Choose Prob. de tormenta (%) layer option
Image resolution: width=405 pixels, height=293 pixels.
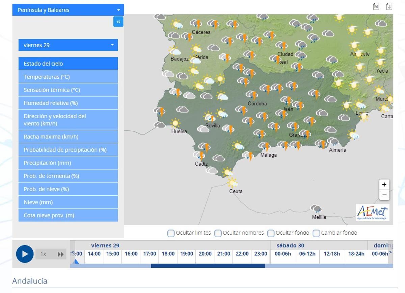[67, 176]
